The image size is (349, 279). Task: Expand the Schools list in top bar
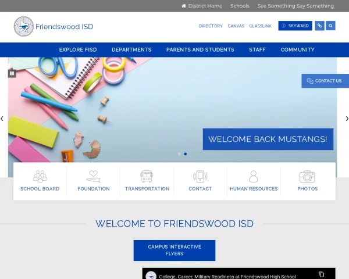click(240, 6)
